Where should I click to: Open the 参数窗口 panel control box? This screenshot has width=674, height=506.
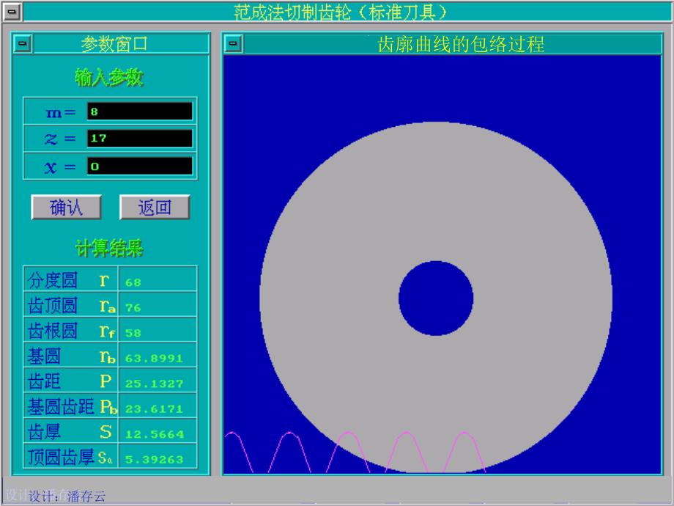coord(23,43)
